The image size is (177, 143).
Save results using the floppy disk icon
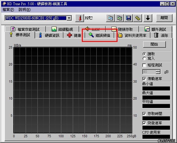pyautogui.click(x=128, y=18)
